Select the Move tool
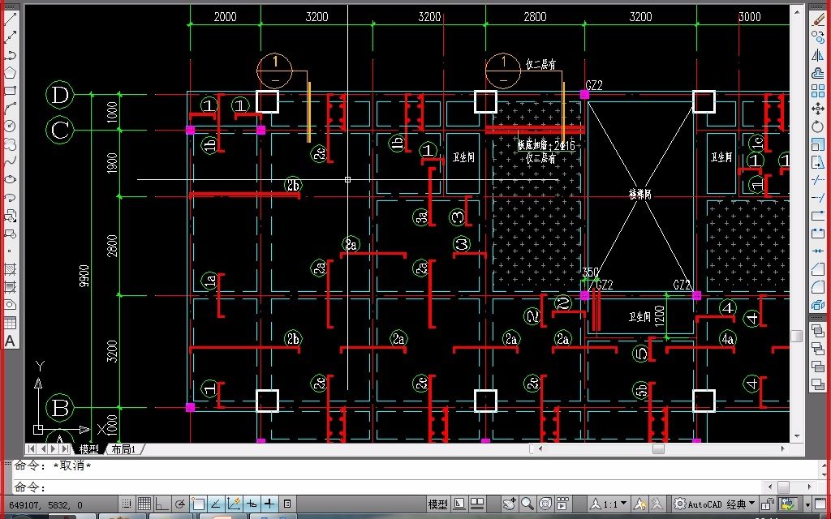Image resolution: width=831 pixels, height=519 pixels. [x=818, y=109]
